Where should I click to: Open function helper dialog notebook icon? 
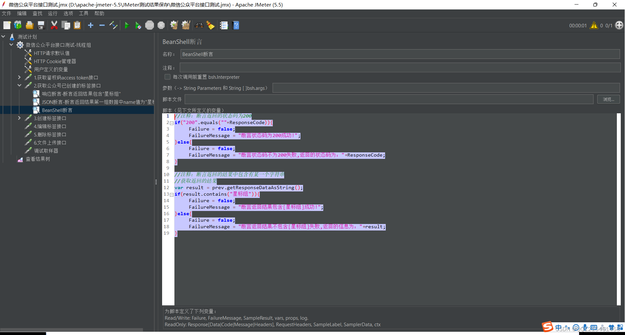224,25
